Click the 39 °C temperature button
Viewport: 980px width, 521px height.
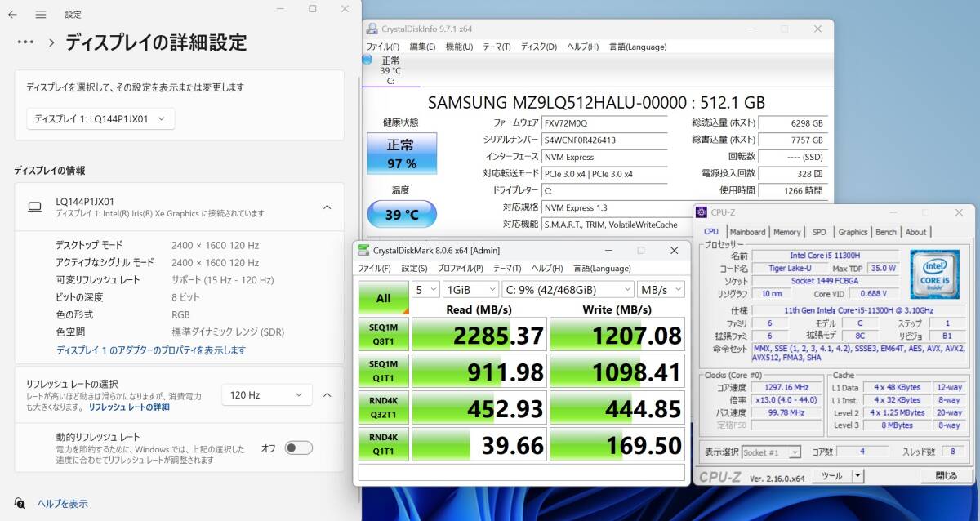(x=401, y=214)
